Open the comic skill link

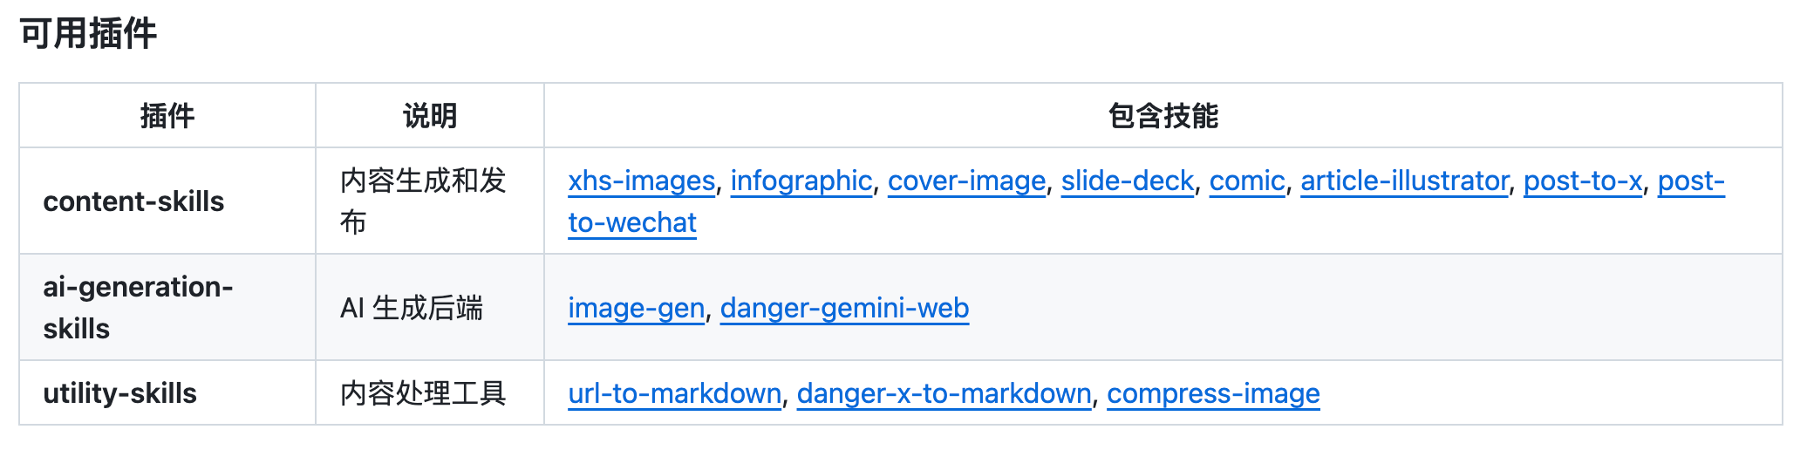tap(1246, 181)
